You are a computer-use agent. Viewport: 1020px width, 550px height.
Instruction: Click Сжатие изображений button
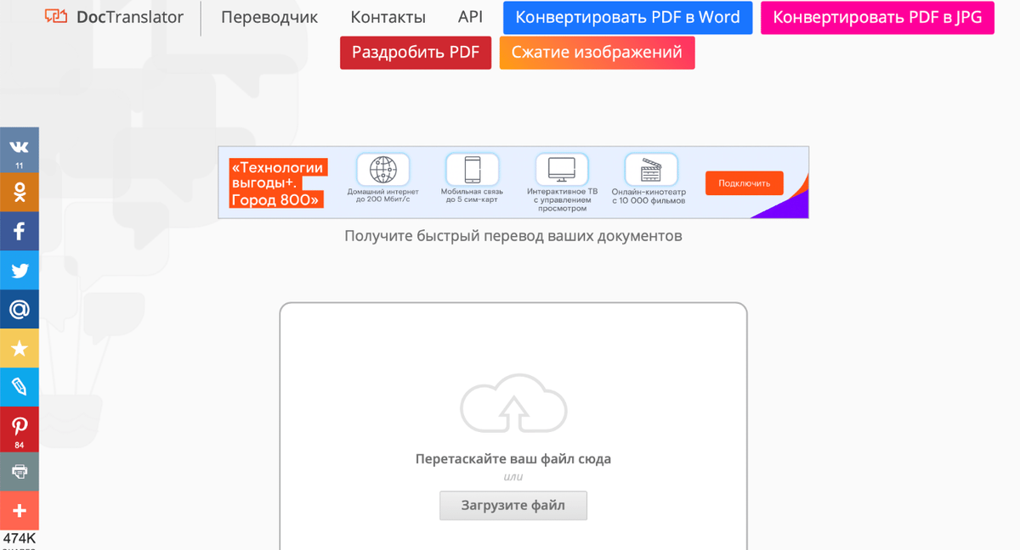tap(597, 53)
